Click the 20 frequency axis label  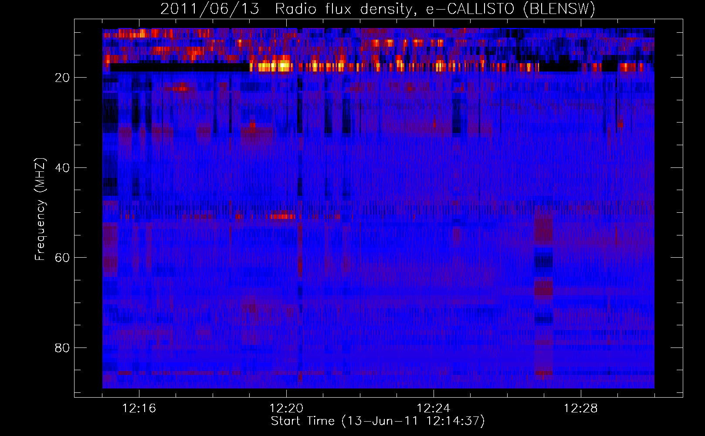(62, 78)
